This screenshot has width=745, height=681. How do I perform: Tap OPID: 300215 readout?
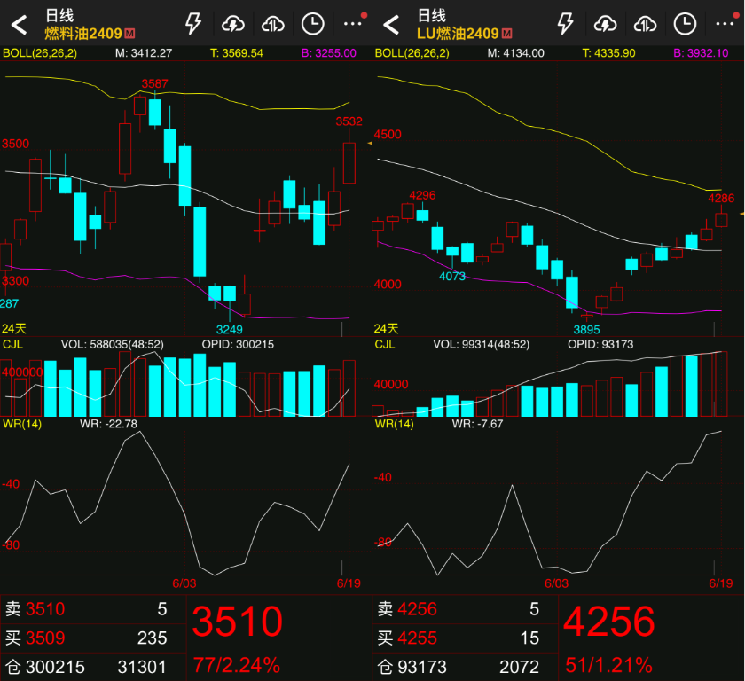[238, 344]
